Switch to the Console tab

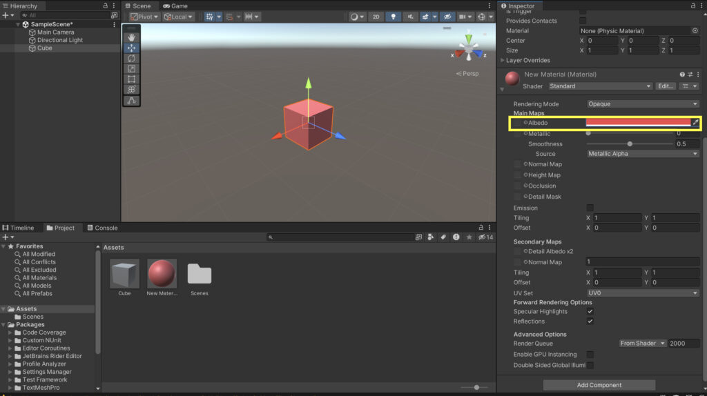pos(102,228)
